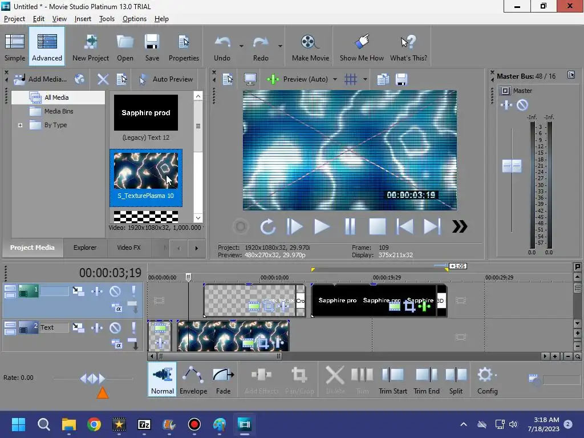Save the project with the toolbar Save icon
Screen dimensions: 584x438
click(152, 47)
